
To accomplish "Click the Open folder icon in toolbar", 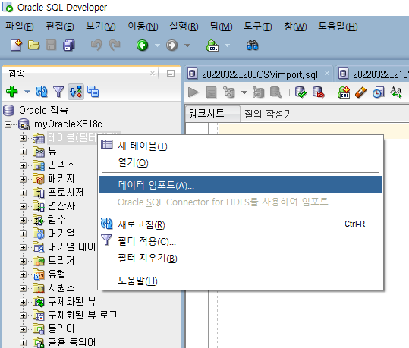I will (x=33, y=45).
